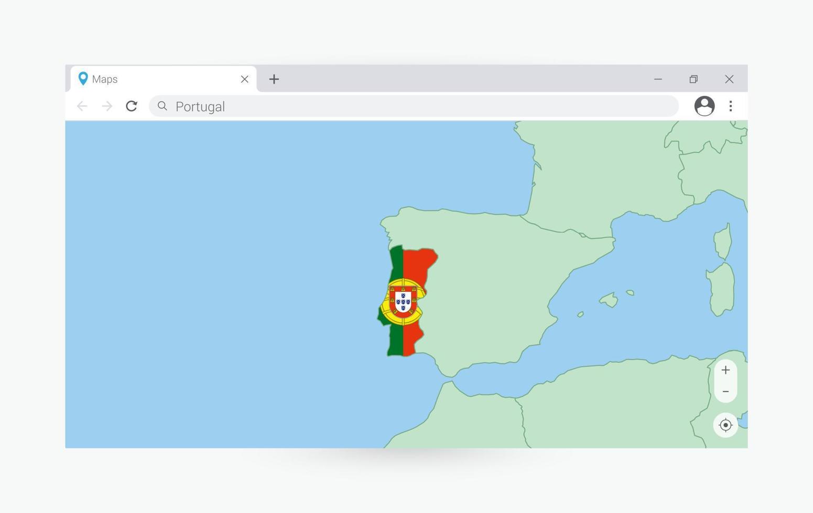Open a new tab with the plus button
Screen dimensions: 813x513
pyautogui.click(x=274, y=79)
